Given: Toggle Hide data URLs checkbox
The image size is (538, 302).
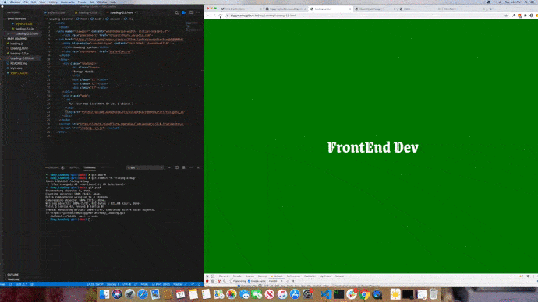Looking at the screenshot, I should pyautogui.click(x=239, y=286).
